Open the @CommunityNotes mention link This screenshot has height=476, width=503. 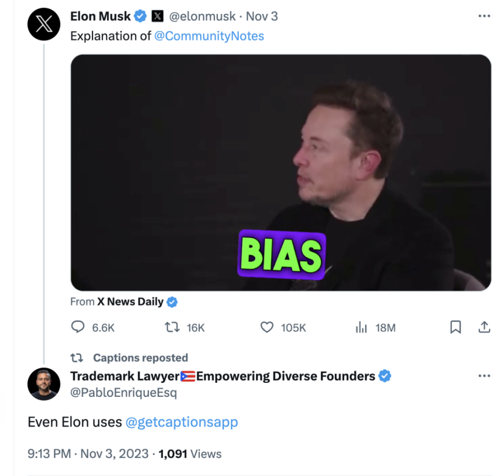click(x=209, y=36)
